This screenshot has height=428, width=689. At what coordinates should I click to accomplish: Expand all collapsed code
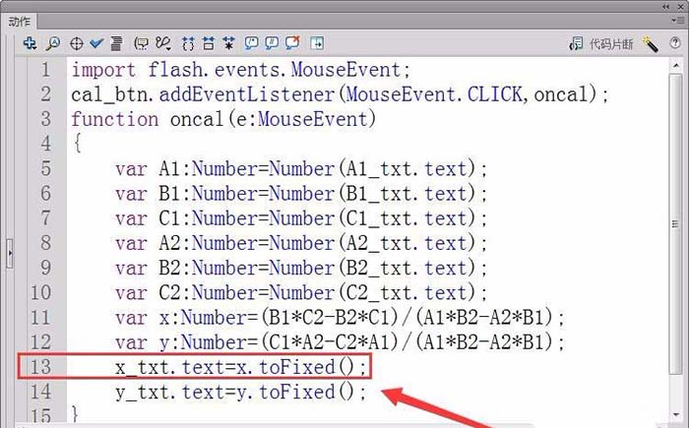click(x=228, y=43)
